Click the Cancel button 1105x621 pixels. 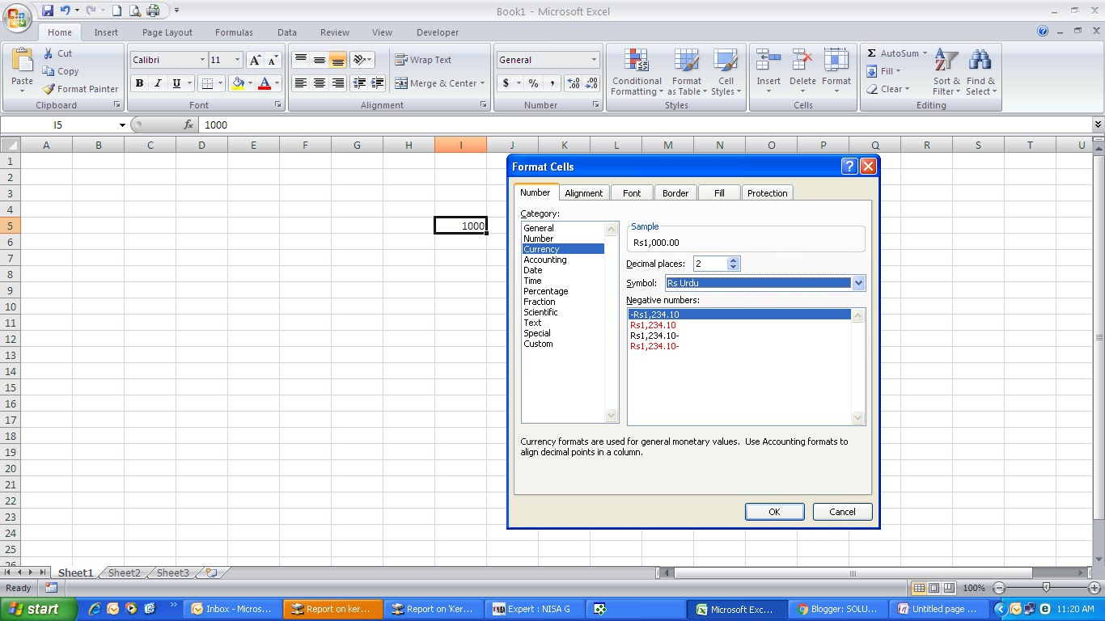[x=842, y=511]
